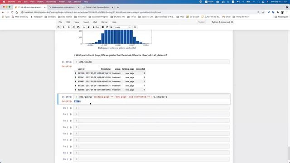The image size is (290, 163).
Task: Open the cell type Code dropdown
Action: click(123, 27)
